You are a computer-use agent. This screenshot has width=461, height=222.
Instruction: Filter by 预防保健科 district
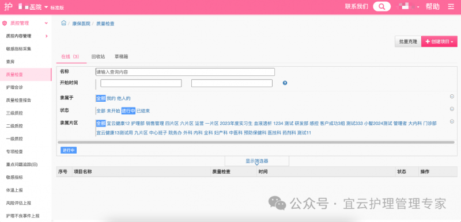coord(255,133)
